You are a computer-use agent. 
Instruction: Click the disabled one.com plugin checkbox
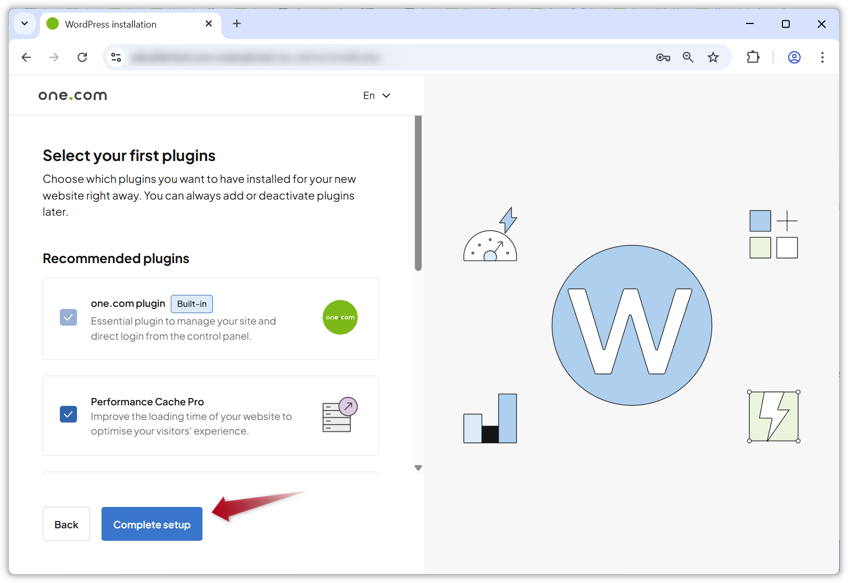point(68,317)
